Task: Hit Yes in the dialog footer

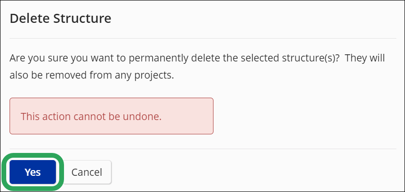Action: pyautogui.click(x=32, y=172)
